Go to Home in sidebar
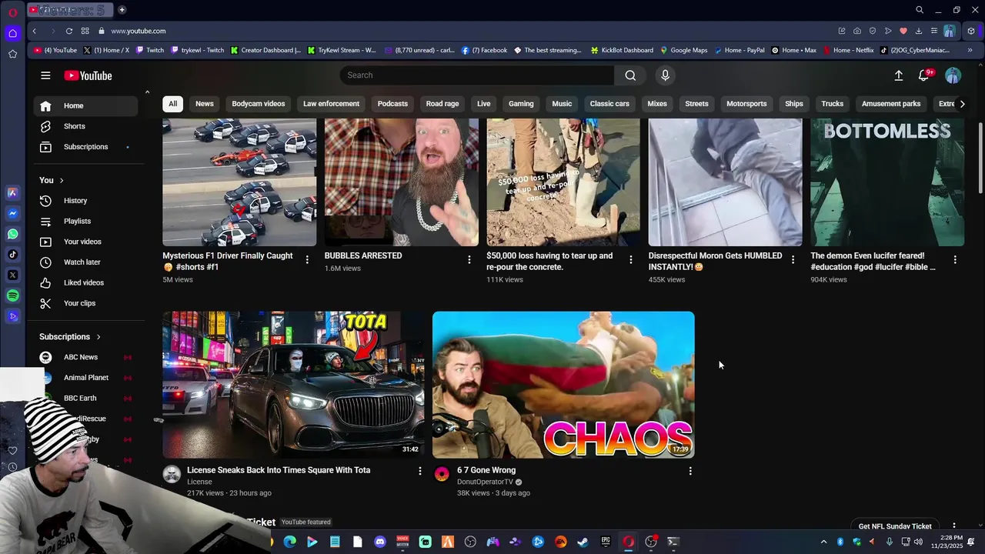The image size is (985, 554). (x=85, y=106)
